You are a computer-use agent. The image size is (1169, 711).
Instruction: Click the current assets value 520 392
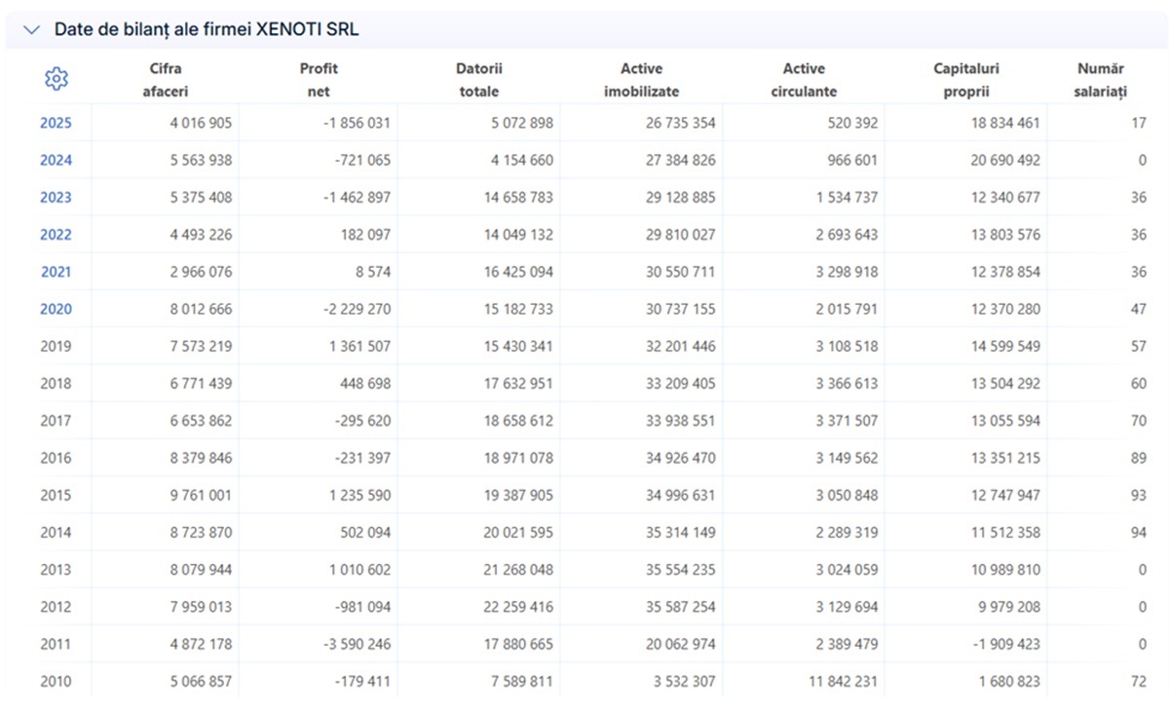click(851, 123)
